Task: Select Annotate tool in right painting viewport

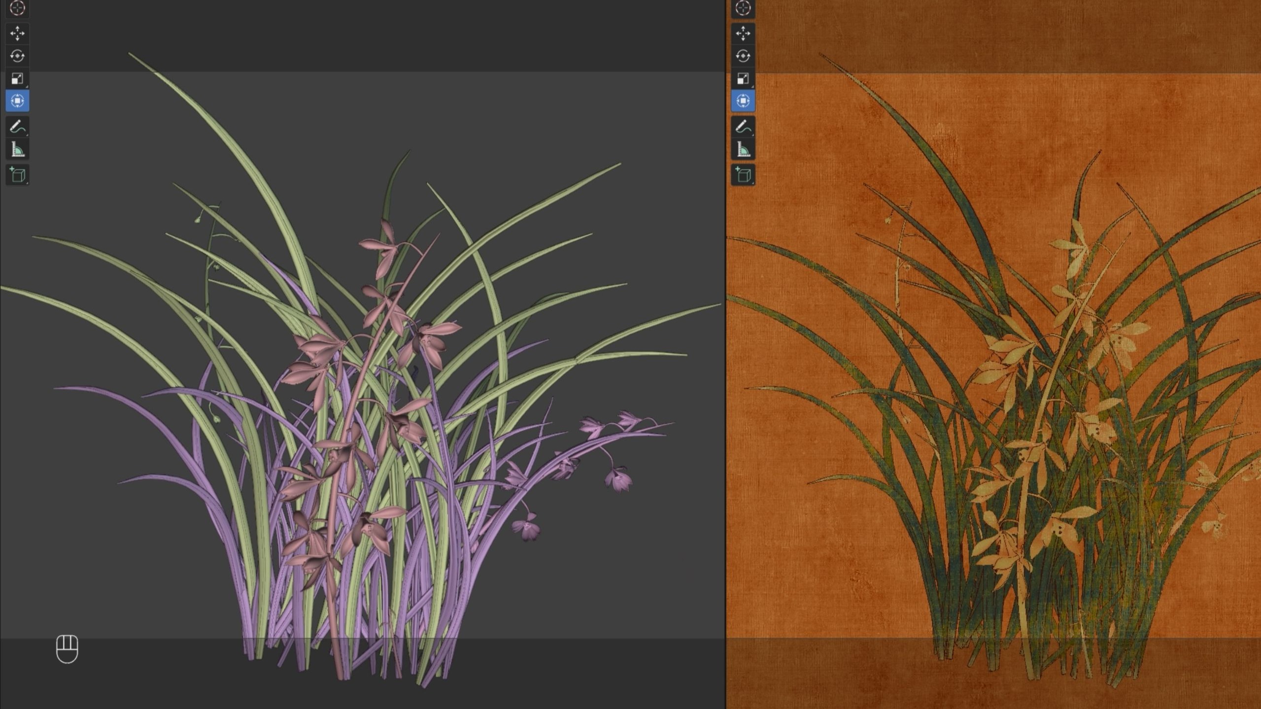Action: [x=743, y=127]
